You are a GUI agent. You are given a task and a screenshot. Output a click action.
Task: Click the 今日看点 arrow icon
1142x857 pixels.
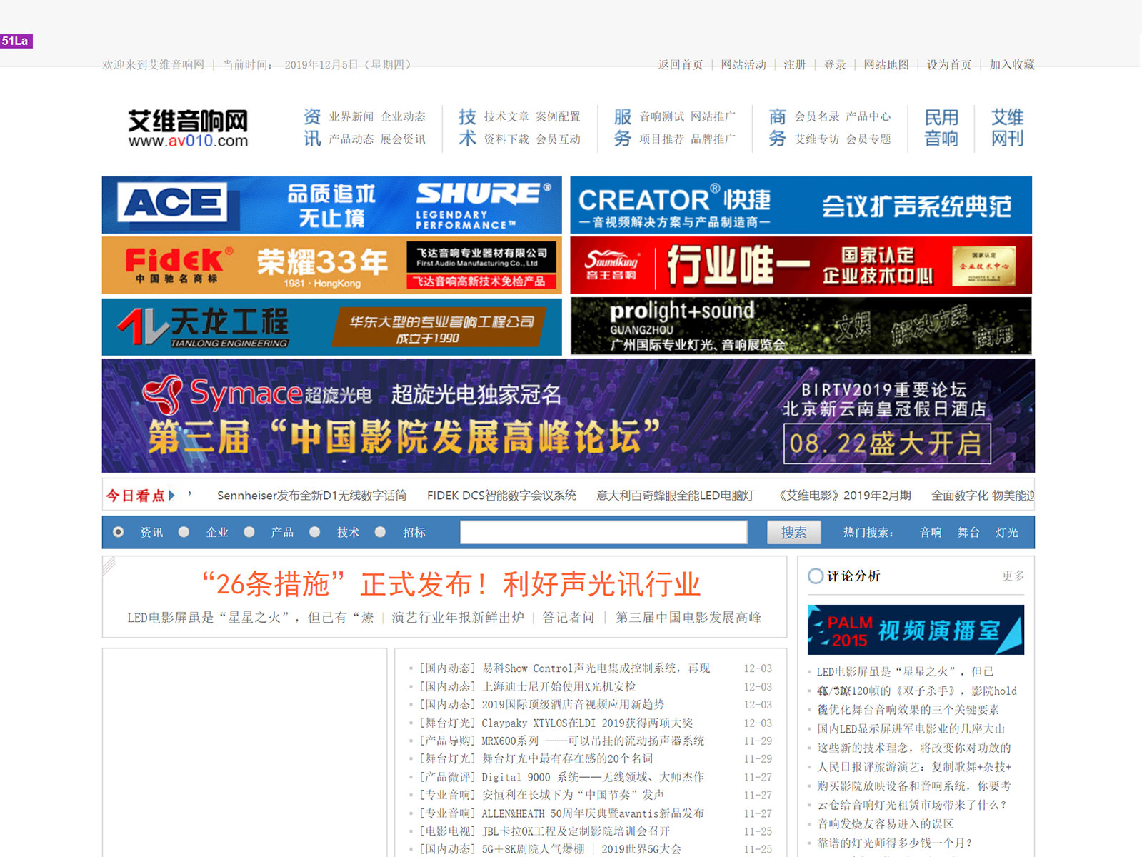point(172,495)
